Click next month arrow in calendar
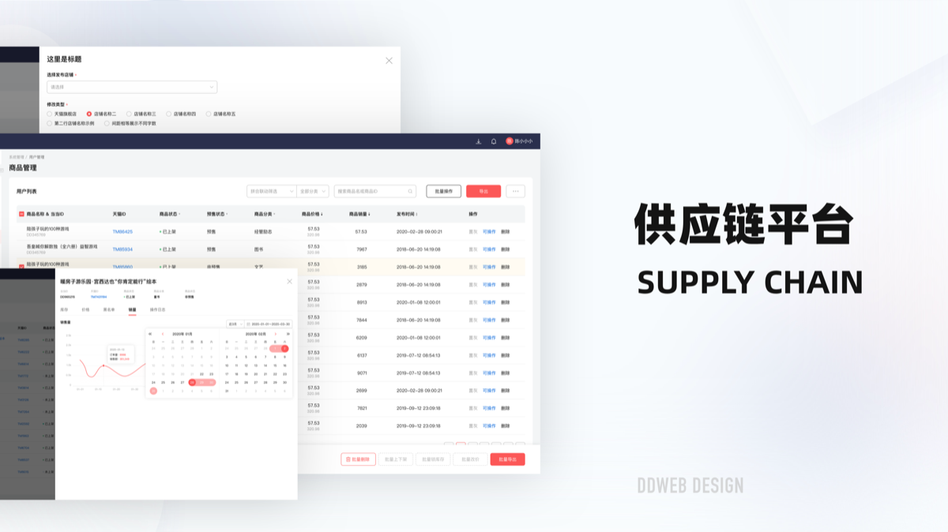This screenshot has width=948, height=532. click(x=276, y=334)
